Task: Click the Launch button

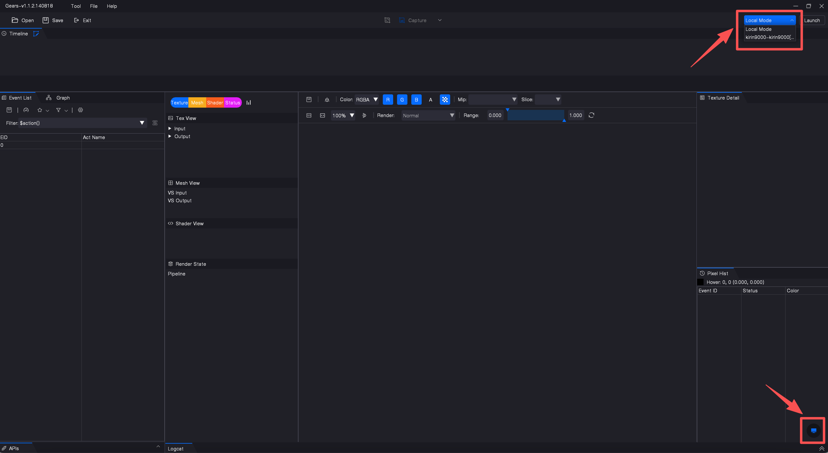Action: [812, 20]
